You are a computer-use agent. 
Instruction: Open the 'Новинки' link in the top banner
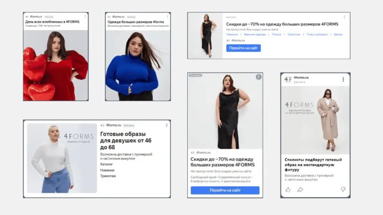tap(232, 34)
